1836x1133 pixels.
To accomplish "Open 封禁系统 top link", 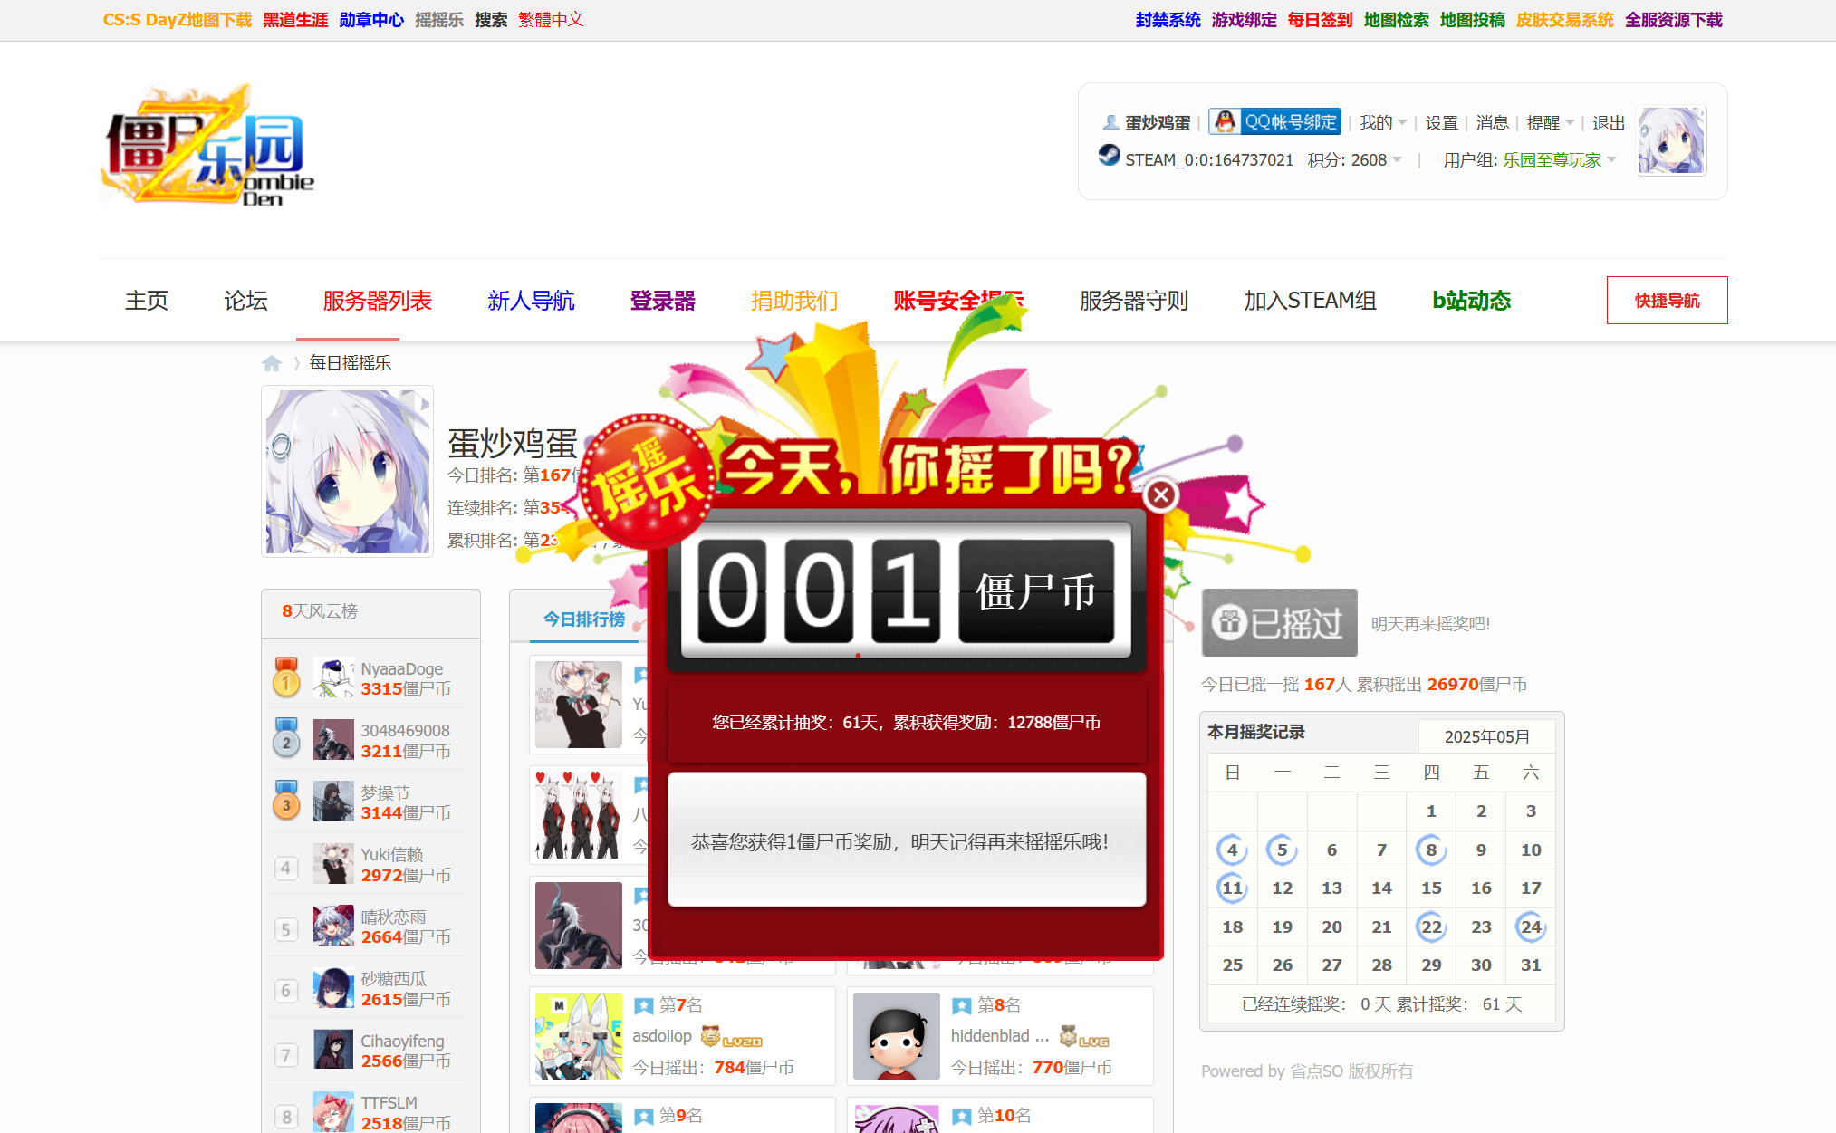I will coord(1168,20).
